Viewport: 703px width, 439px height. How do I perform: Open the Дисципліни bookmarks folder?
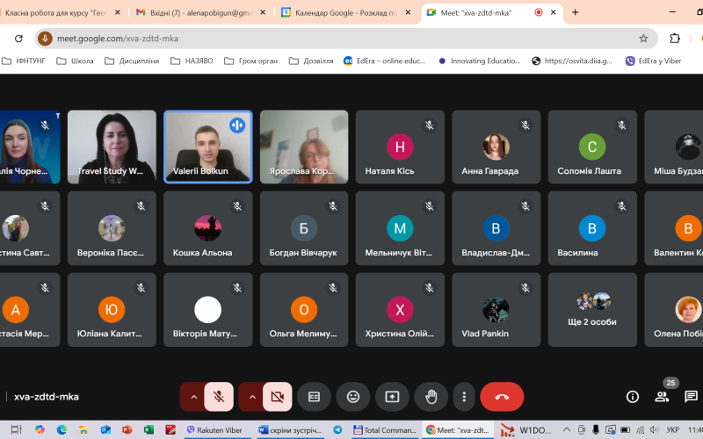point(133,61)
